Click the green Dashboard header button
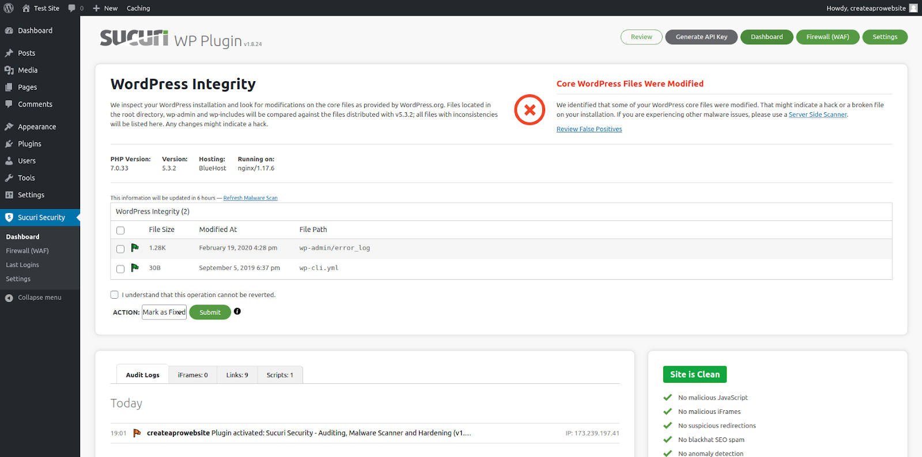922x457 pixels. tap(767, 37)
